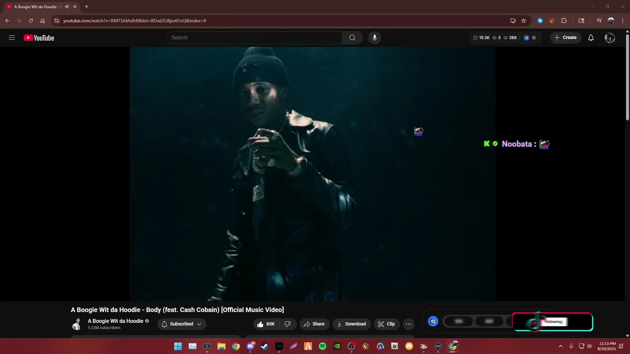Click the video player area
The width and height of the screenshot is (630, 354).
[x=312, y=174]
